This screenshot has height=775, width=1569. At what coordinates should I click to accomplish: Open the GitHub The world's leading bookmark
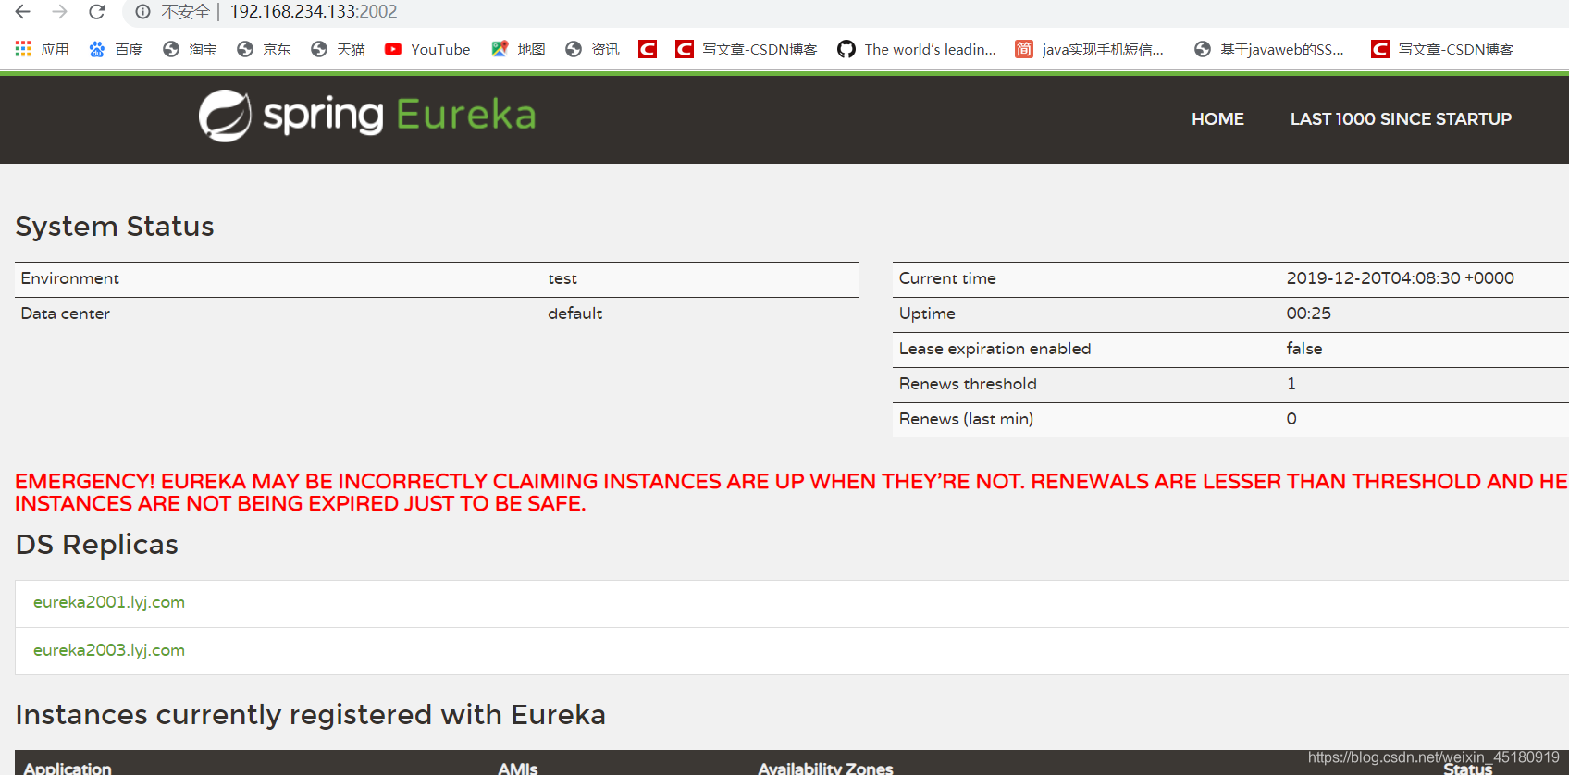pyautogui.click(x=917, y=49)
